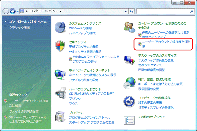This screenshot has width=197, height=131.
Task: Click the コントロール パネル breadcrumb text
Action: 44,11
